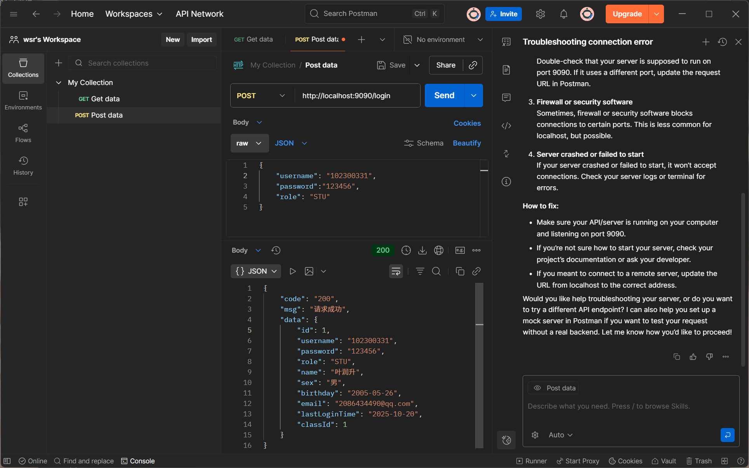The width and height of the screenshot is (749, 468).
Task: Open the No environment selector
Action: 443,40
